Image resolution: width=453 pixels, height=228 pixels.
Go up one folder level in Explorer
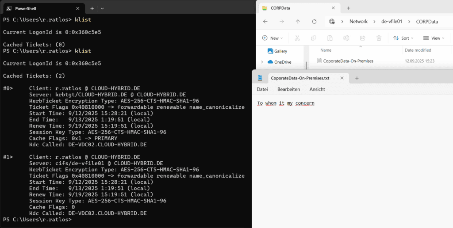[x=298, y=21]
